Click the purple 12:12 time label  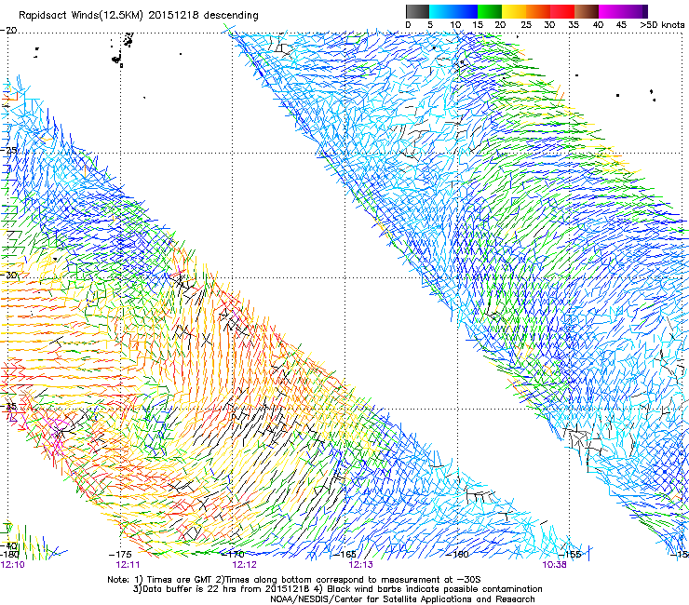coord(244,565)
